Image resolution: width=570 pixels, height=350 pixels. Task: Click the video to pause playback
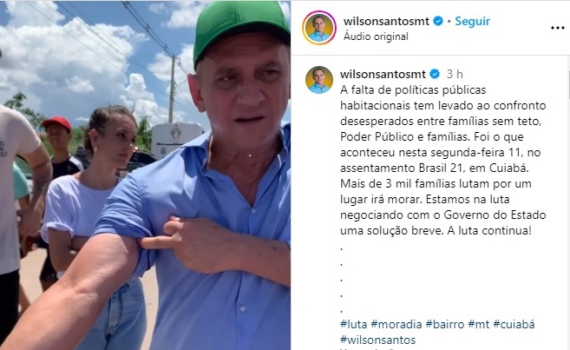[x=145, y=175]
